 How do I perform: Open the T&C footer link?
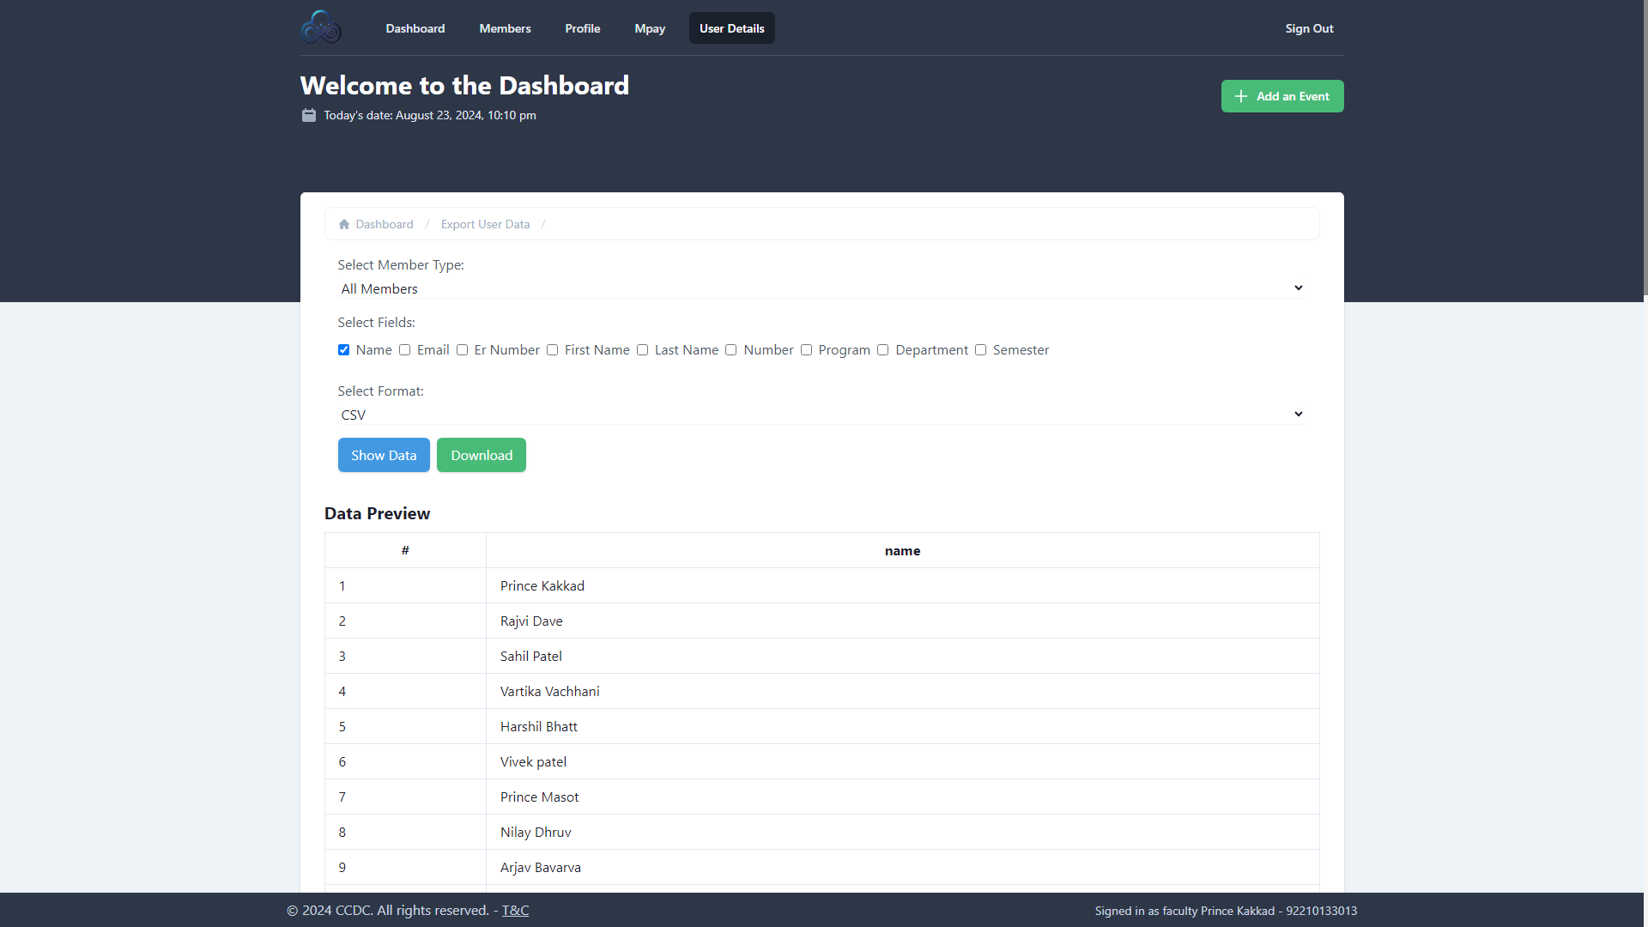point(515,910)
